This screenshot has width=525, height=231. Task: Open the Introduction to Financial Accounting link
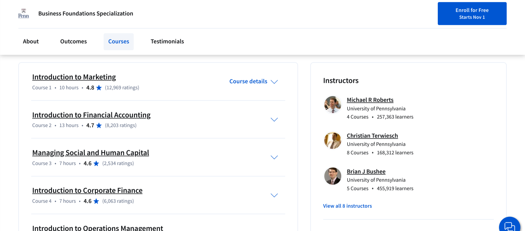[91, 115]
